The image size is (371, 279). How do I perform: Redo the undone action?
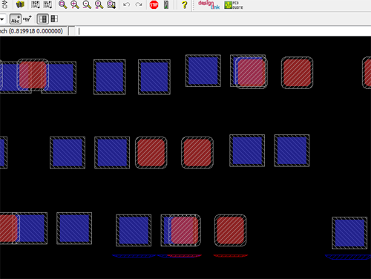click(x=139, y=4)
